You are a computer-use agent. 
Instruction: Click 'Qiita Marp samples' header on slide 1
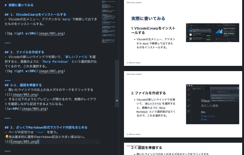click(x=134, y=2)
